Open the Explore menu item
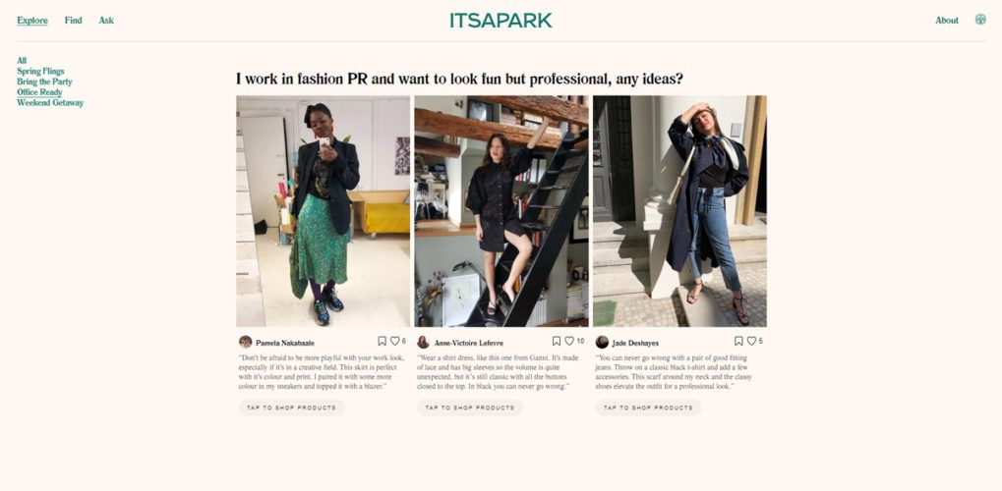The height and width of the screenshot is (491, 1002). (32, 21)
